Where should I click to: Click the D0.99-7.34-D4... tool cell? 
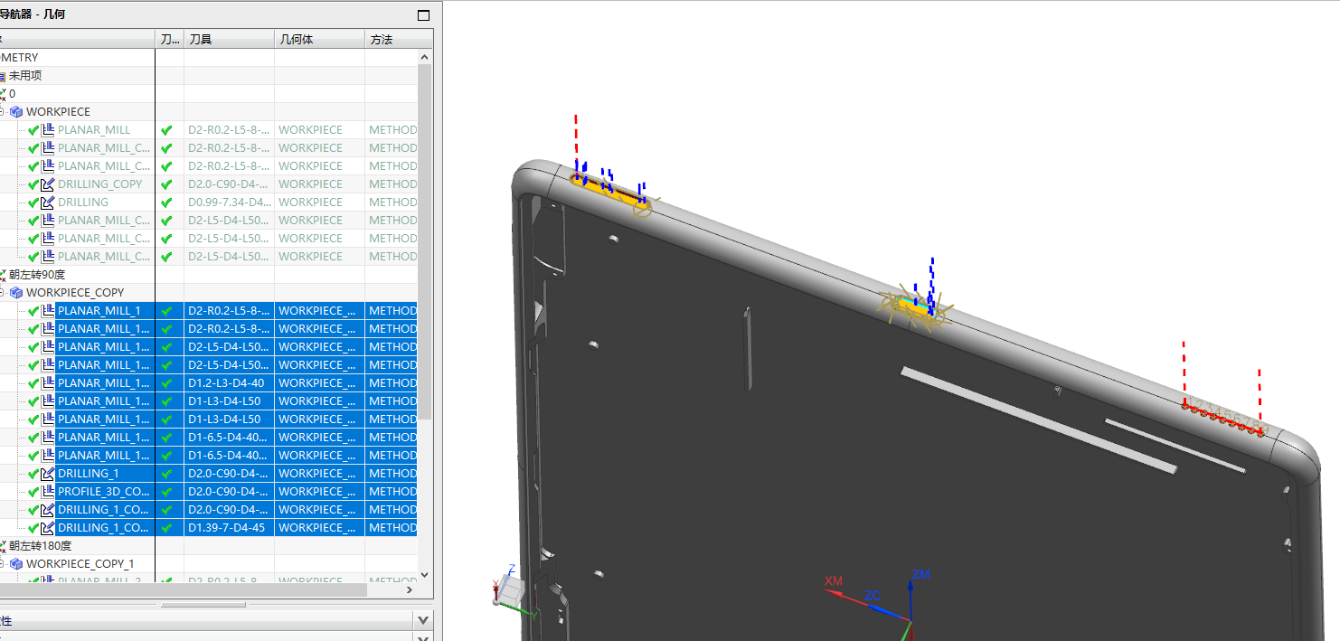point(230,203)
